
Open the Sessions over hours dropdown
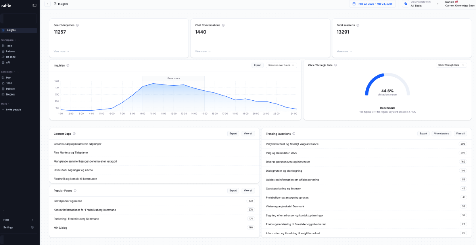(x=281, y=65)
